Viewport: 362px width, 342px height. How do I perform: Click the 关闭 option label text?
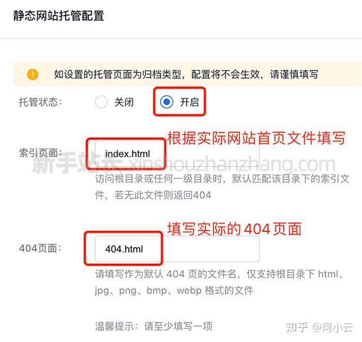click(x=124, y=102)
